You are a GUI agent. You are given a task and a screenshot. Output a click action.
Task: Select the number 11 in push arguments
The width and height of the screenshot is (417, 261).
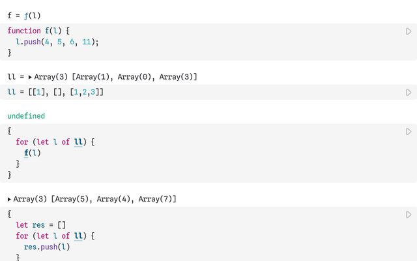(x=87, y=42)
